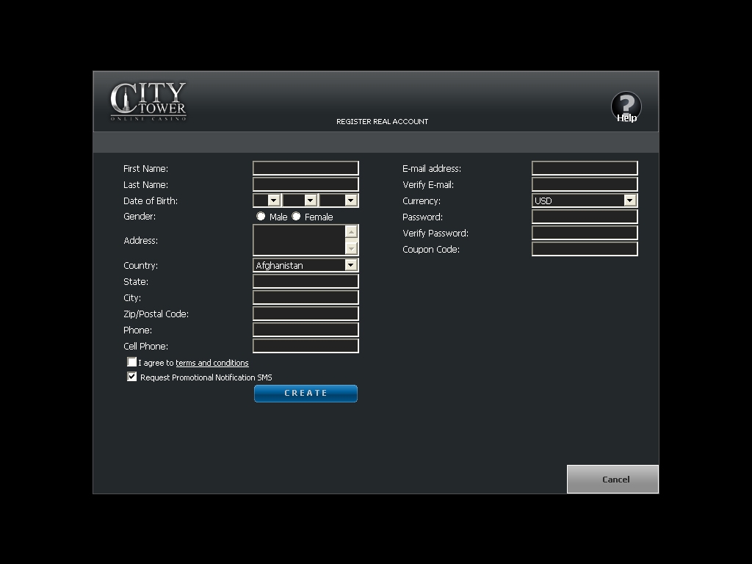Open the terms and conditions link

click(212, 363)
